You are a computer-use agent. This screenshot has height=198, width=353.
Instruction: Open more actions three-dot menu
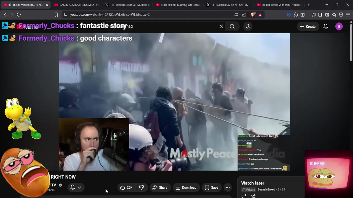pyautogui.click(x=228, y=188)
